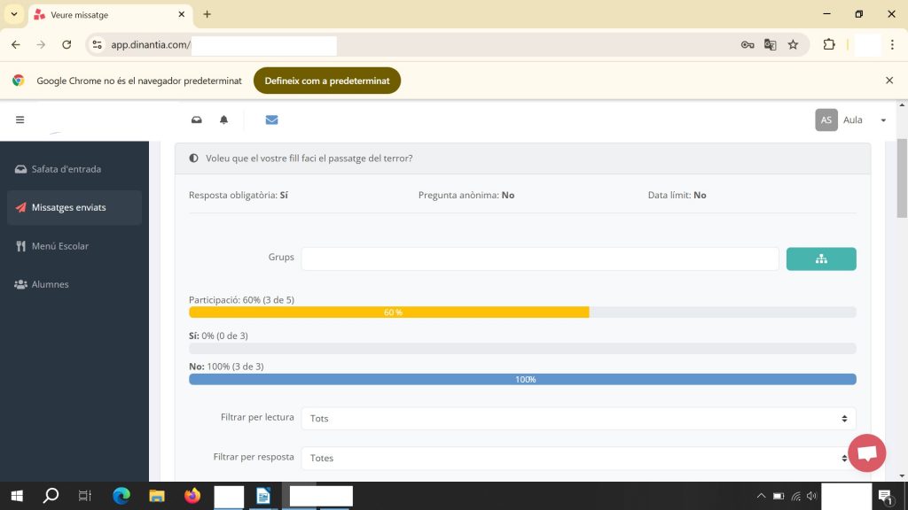Click the Google Translate icon in address bar
908x510 pixels.
click(x=770, y=44)
